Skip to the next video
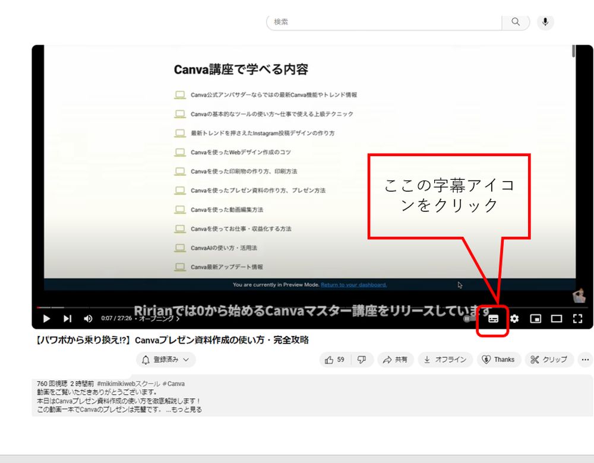 pyautogui.click(x=67, y=319)
